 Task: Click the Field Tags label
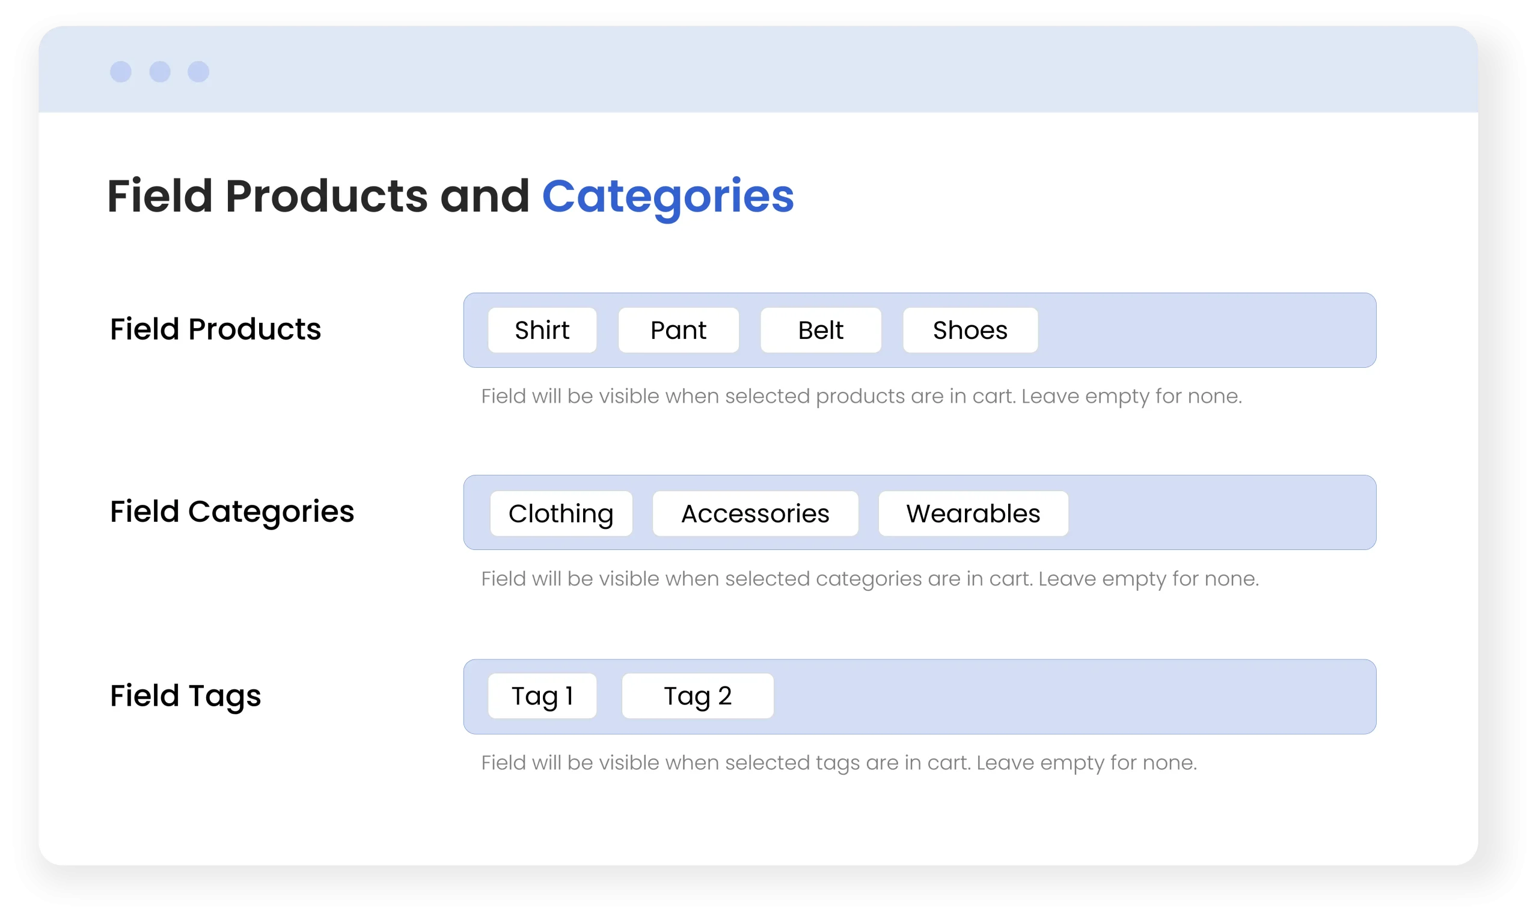click(185, 695)
